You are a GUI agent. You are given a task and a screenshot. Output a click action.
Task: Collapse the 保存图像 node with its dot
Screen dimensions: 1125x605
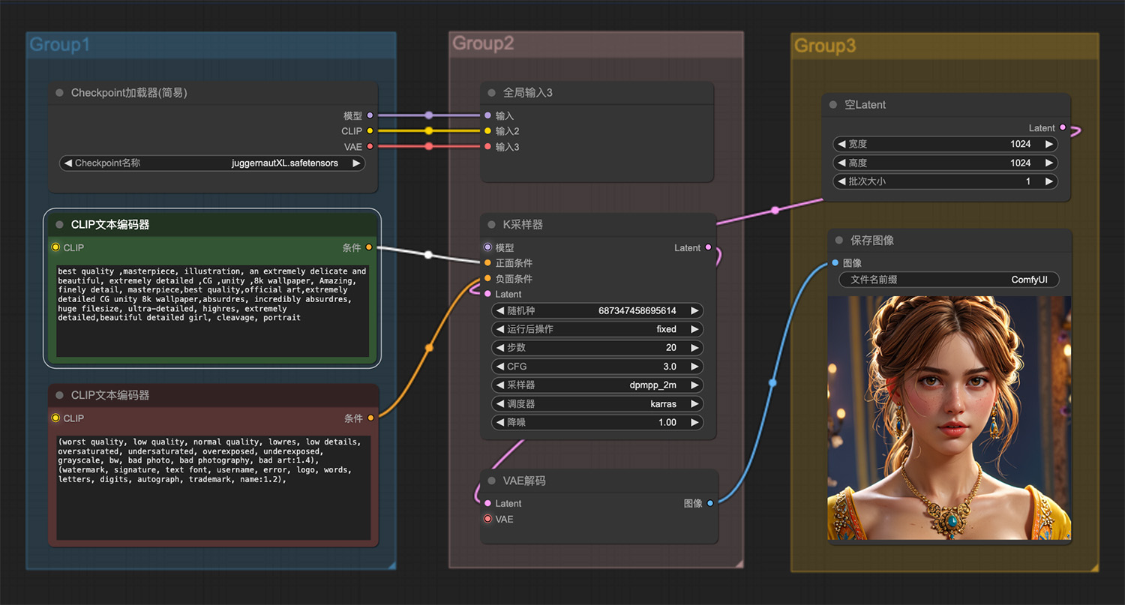(839, 241)
